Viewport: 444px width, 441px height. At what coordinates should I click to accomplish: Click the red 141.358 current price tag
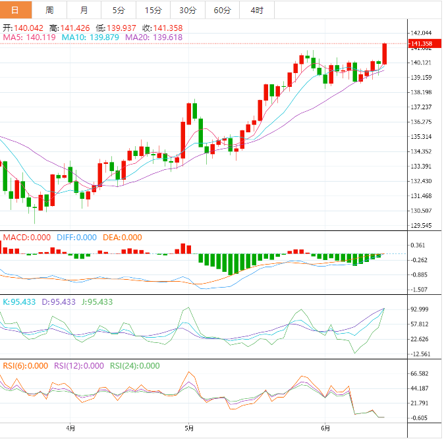[x=422, y=44]
